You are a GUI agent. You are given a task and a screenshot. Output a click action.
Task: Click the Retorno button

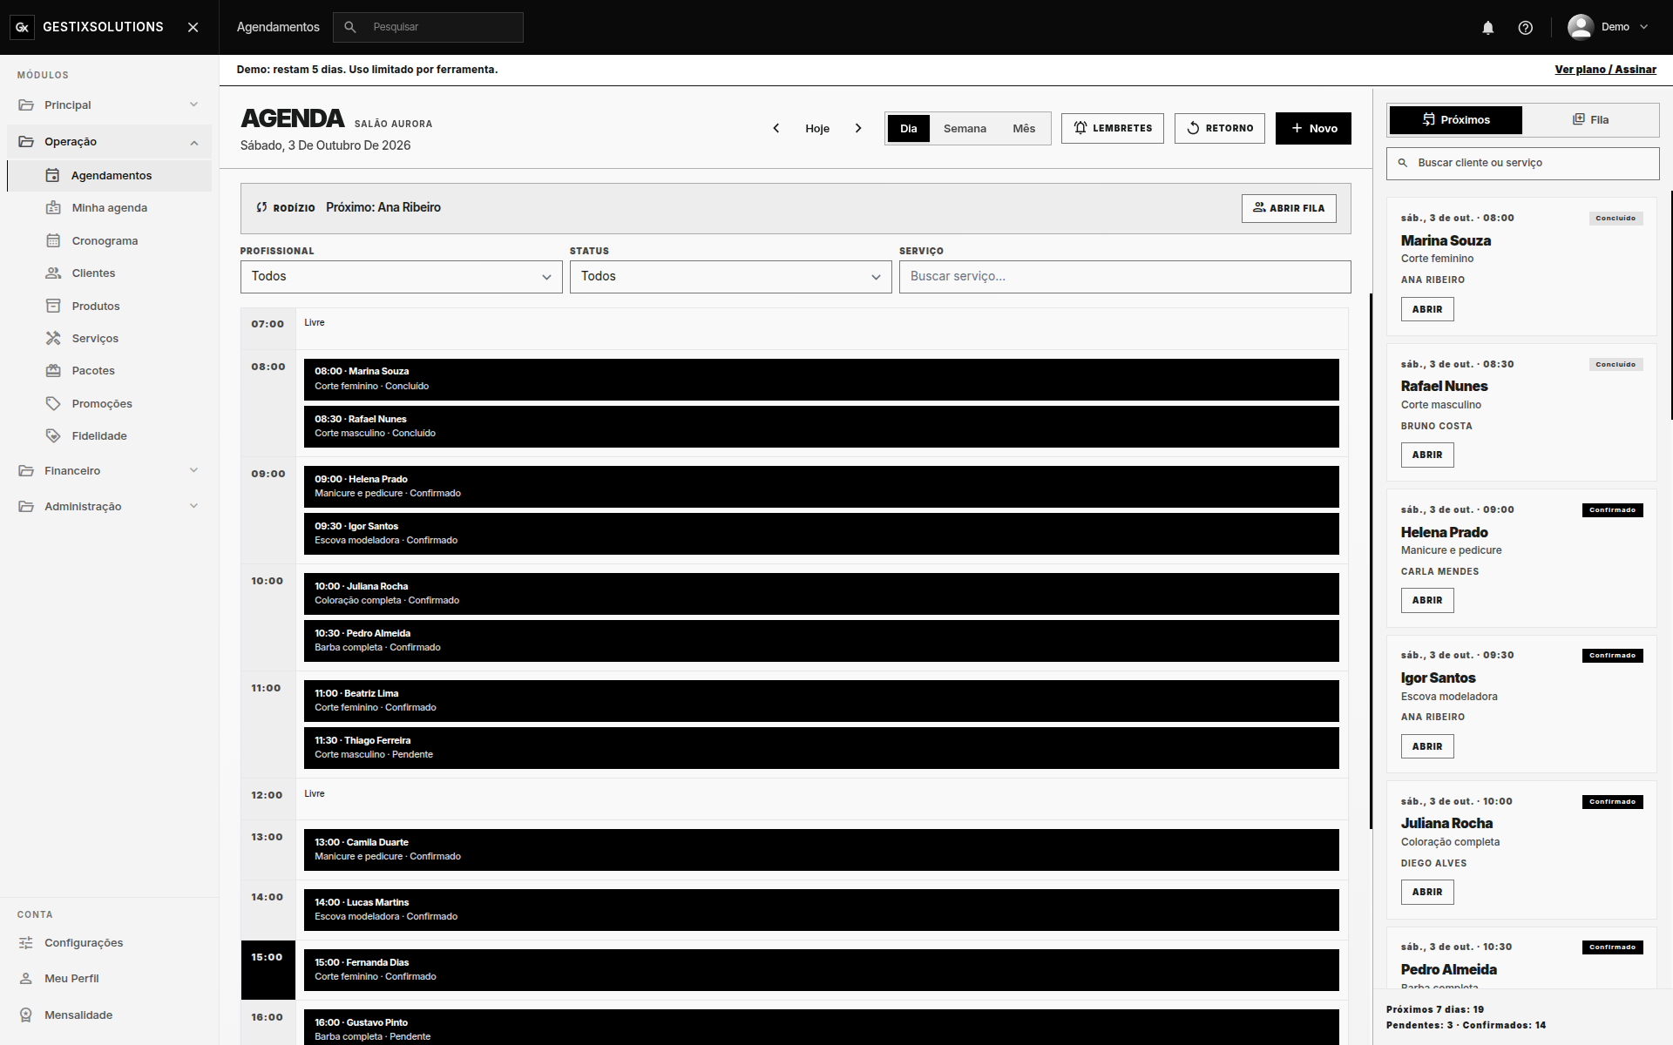pos(1219,128)
